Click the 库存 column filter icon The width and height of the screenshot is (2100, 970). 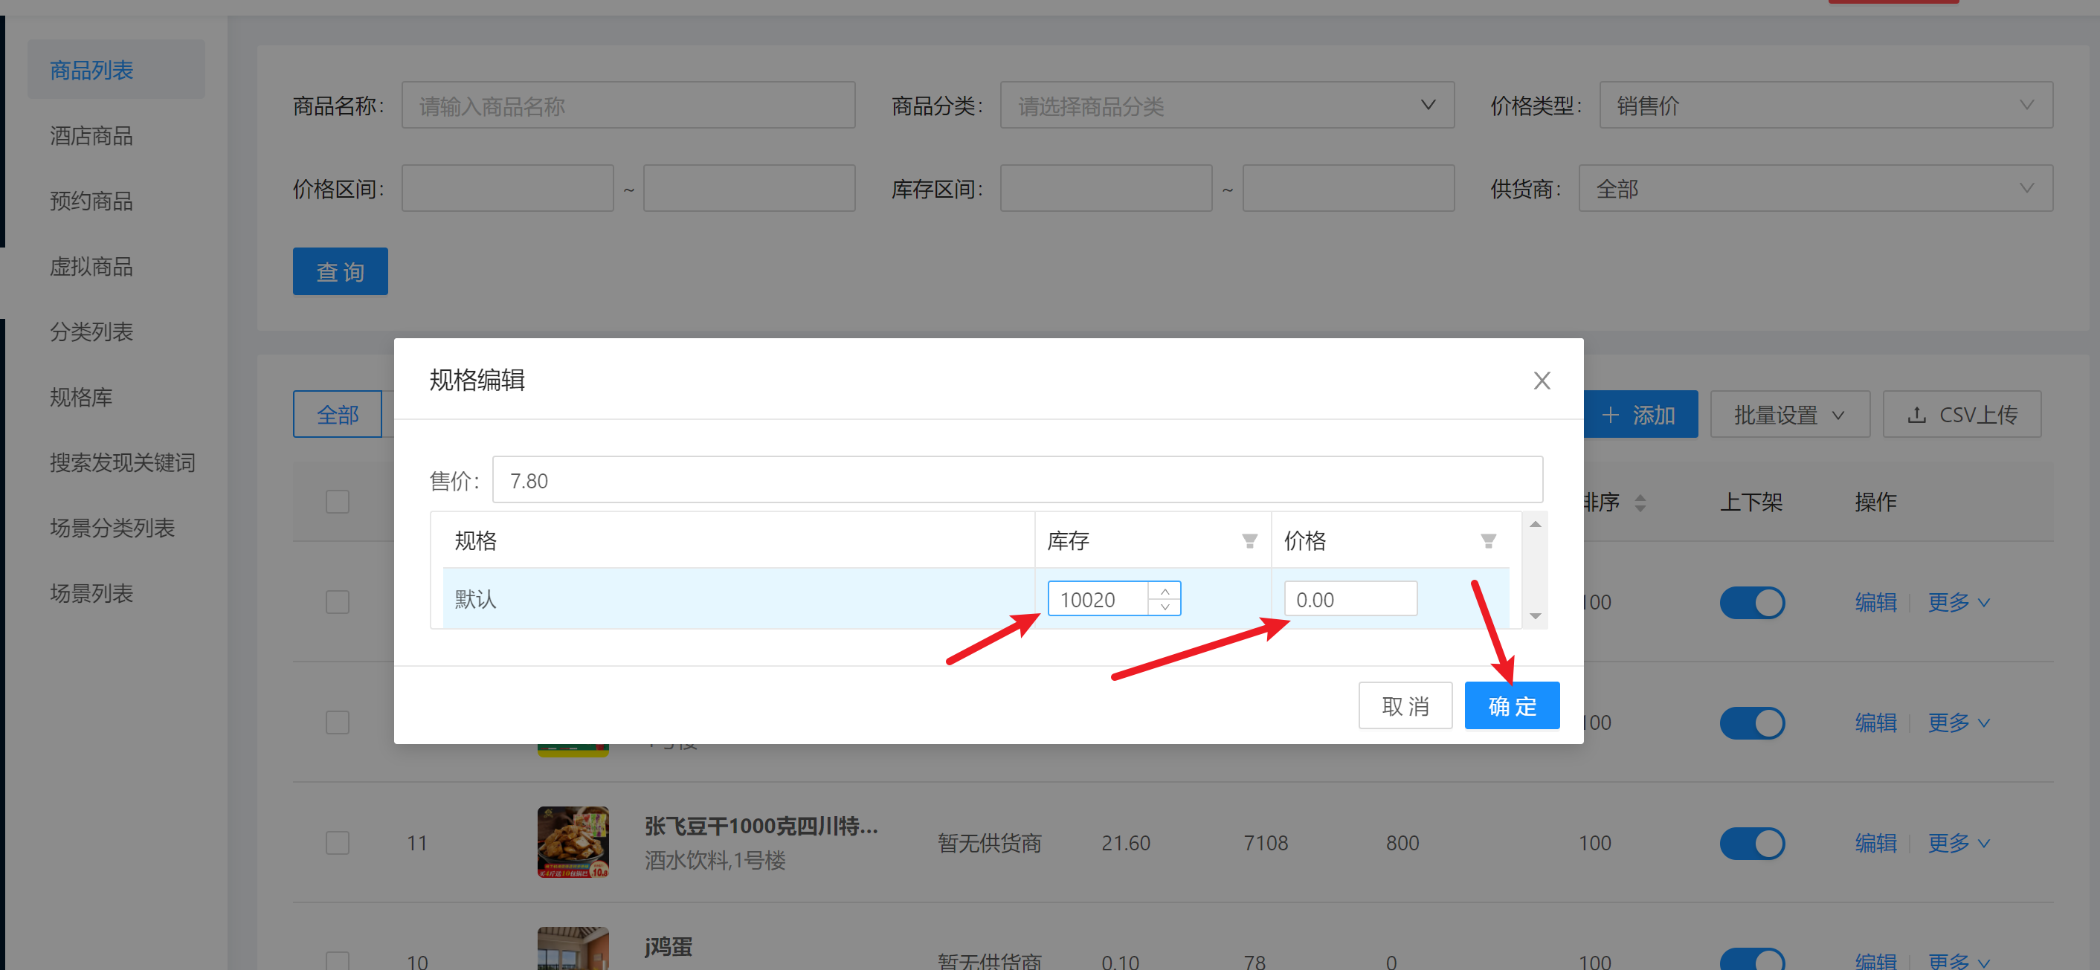click(x=1249, y=541)
